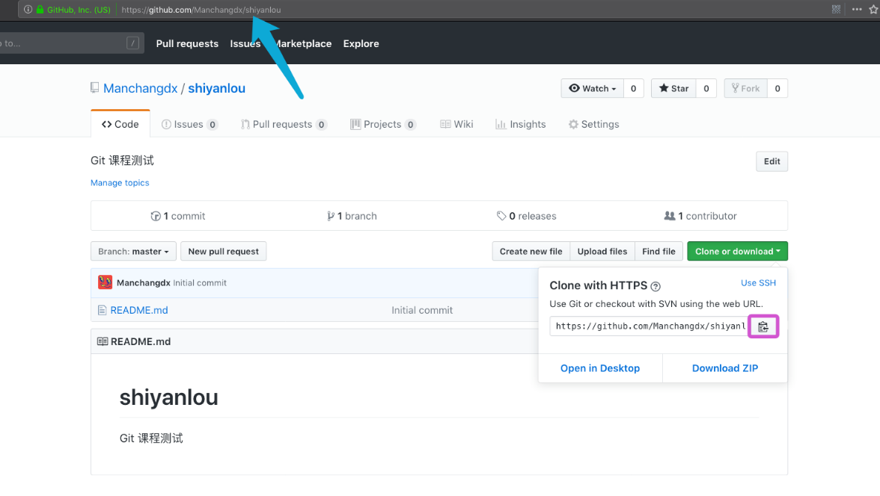
Task: Bookmark this page with the star icon
Action: tap(874, 9)
